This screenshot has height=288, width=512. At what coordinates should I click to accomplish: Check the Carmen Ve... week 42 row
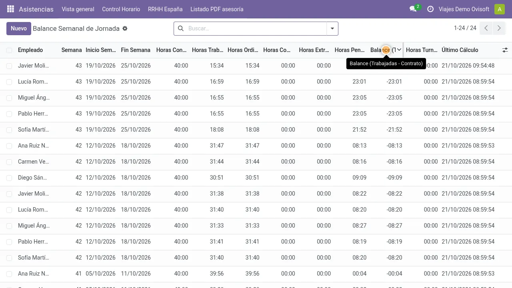[9, 162]
